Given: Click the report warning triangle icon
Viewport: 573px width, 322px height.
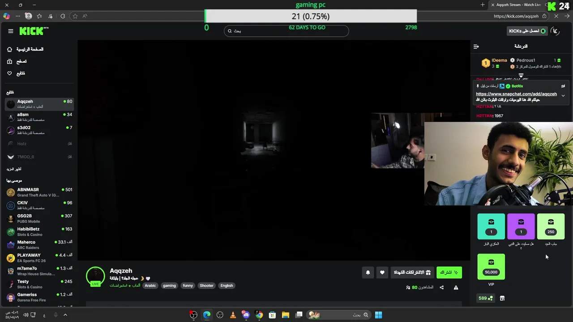Looking at the screenshot, I should [456, 288].
